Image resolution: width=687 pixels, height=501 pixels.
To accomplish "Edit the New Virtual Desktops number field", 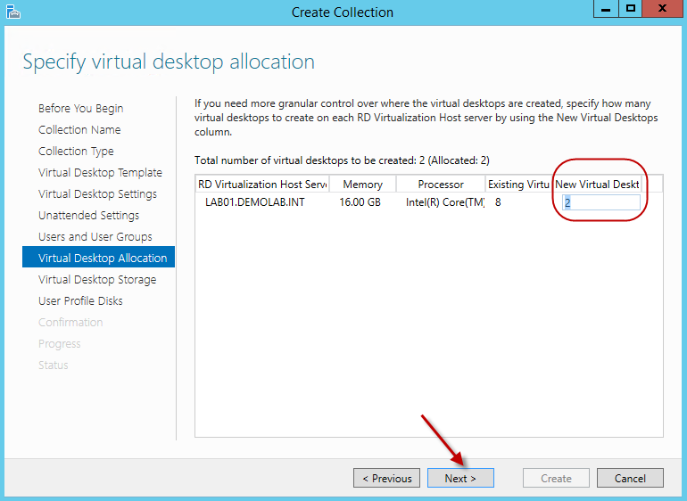I will pos(600,202).
